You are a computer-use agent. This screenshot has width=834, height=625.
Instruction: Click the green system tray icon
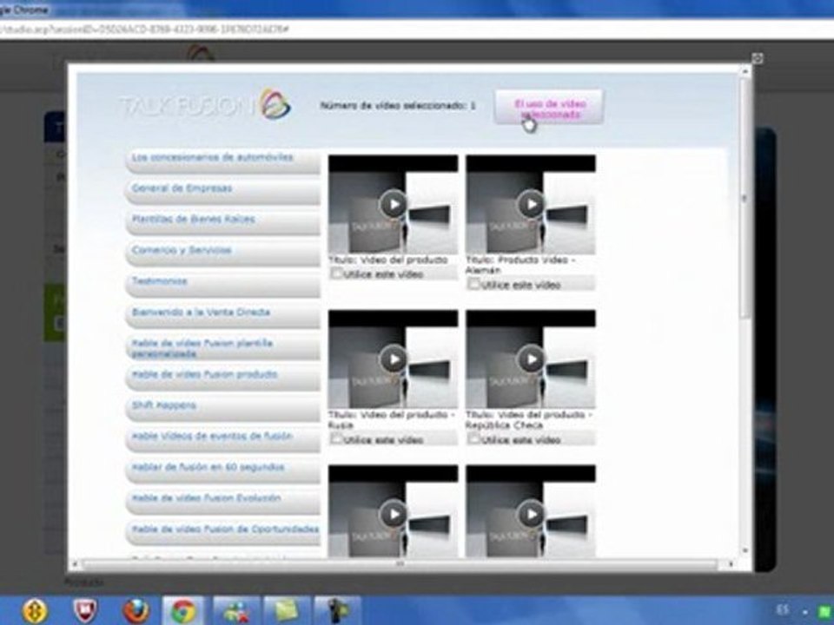pyautogui.click(x=824, y=612)
